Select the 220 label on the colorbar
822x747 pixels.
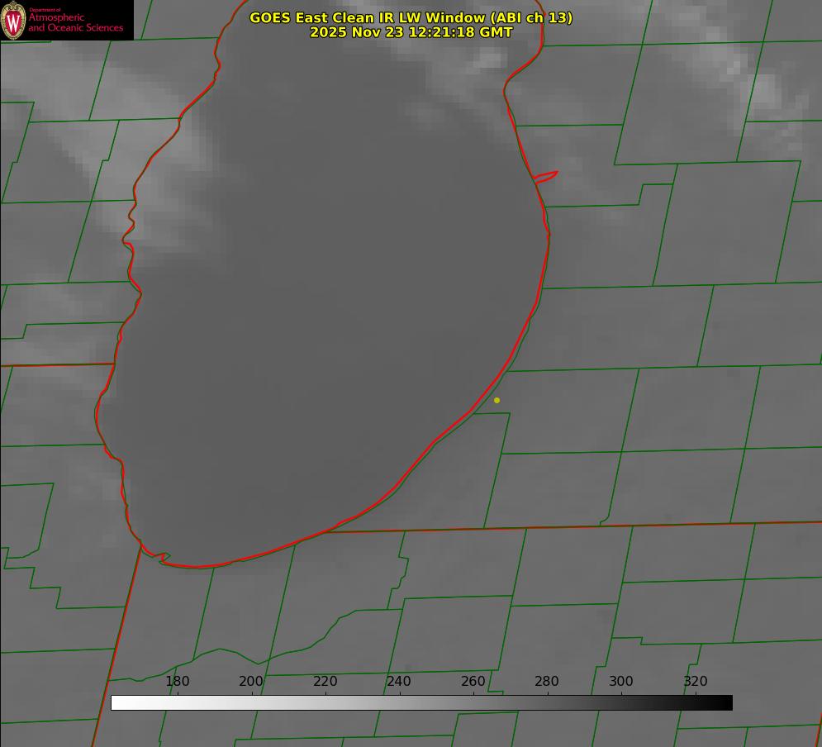click(x=325, y=682)
